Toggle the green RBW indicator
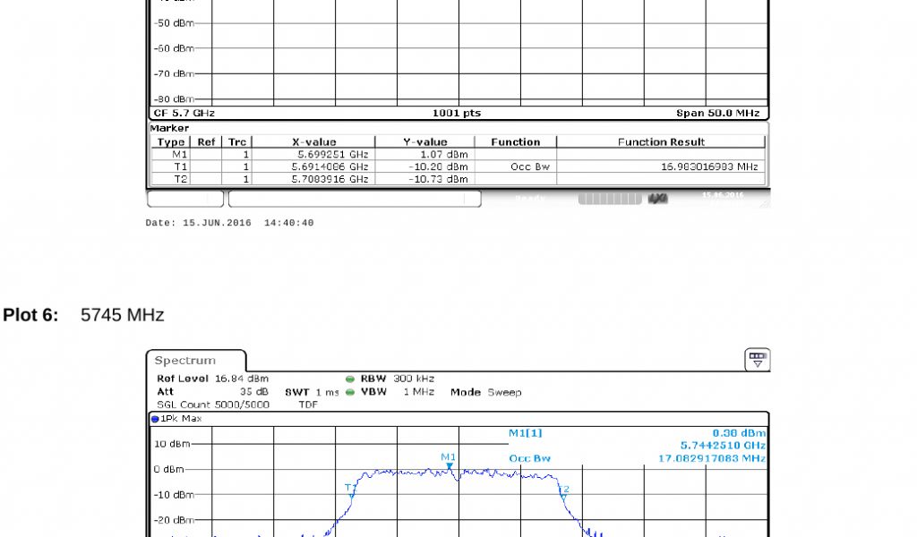Viewport: 917px width, 537px height. pyautogui.click(x=349, y=379)
